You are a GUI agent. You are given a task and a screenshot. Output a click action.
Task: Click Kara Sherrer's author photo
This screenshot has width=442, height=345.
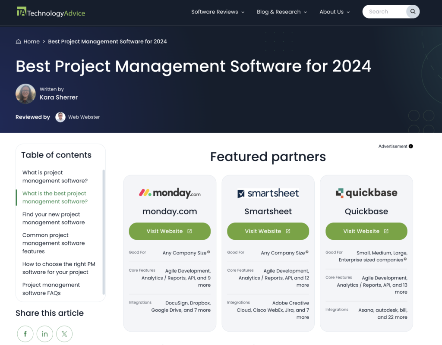tap(25, 94)
